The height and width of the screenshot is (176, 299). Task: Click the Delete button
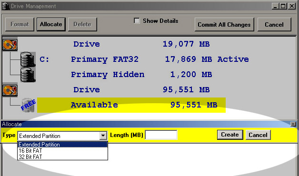pos(82,24)
